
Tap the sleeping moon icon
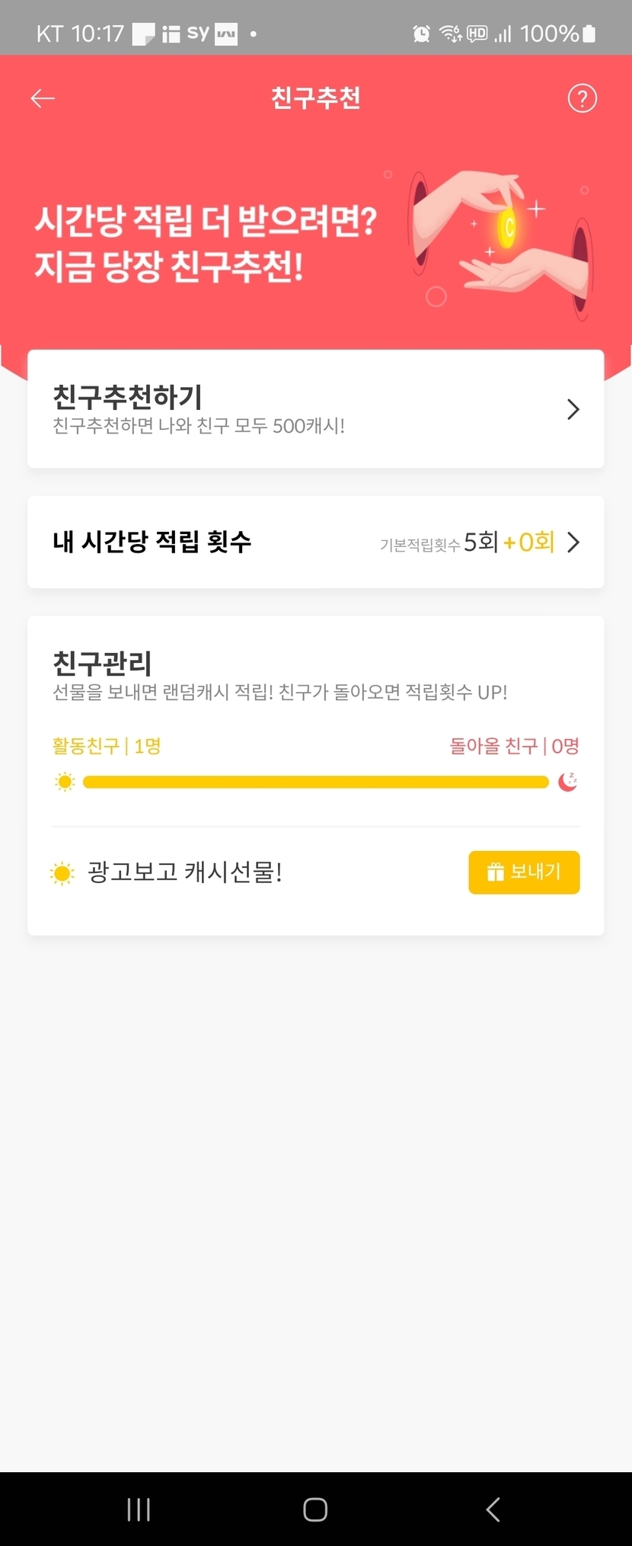coord(568,782)
